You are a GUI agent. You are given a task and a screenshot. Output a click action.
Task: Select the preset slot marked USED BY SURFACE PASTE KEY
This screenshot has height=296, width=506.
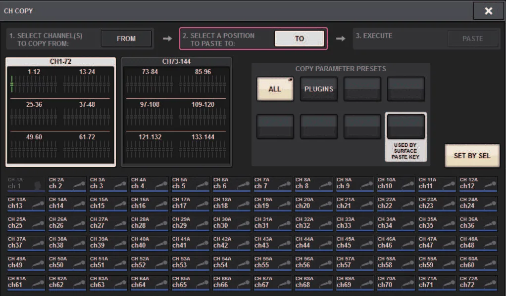pyautogui.click(x=405, y=127)
